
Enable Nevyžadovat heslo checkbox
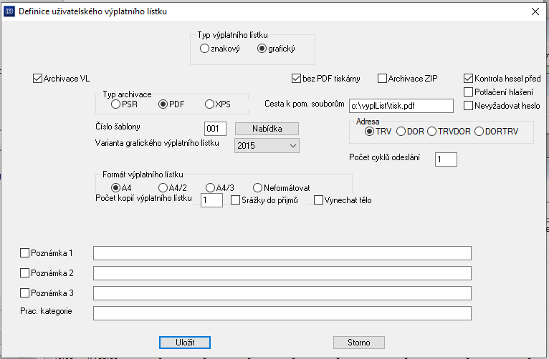tap(468, 105)
